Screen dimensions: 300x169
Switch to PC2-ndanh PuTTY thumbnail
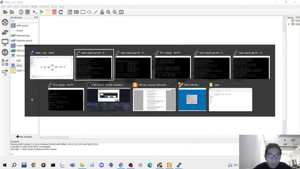66,97
